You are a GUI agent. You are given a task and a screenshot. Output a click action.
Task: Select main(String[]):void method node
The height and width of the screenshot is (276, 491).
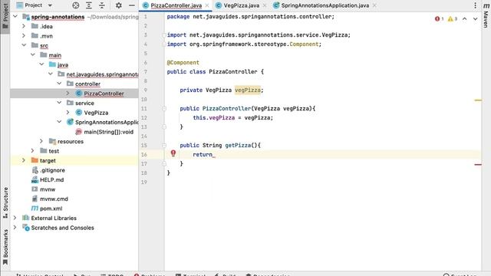tap(108, 132)
